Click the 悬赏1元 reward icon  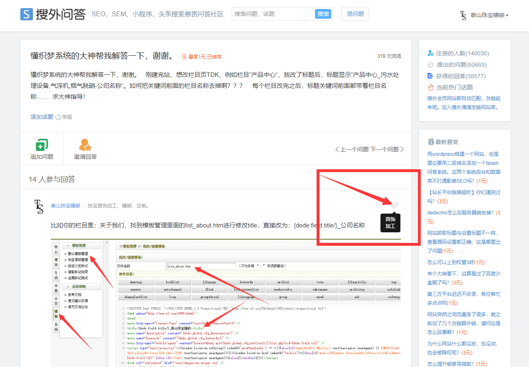tap(184, 57)
